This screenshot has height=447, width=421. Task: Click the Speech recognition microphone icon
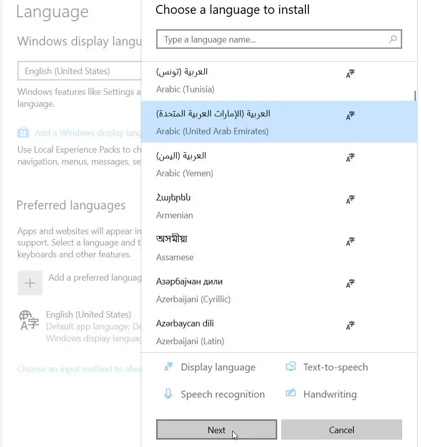168,394
